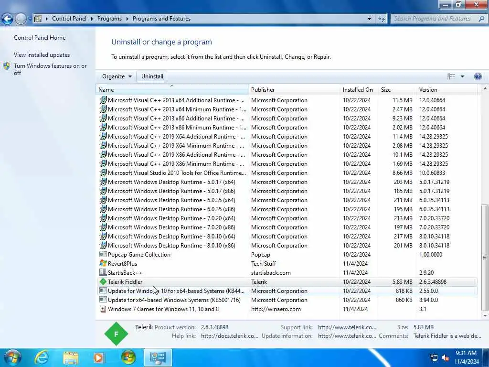This screenshot has height=367, width=489.
Task: Click the network tray icon
Action: pos(434,357)
